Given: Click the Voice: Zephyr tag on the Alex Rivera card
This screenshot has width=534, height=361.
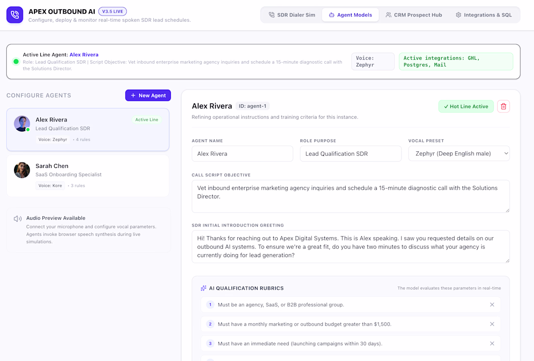Looking at the screenshot, I should (53, 140).
